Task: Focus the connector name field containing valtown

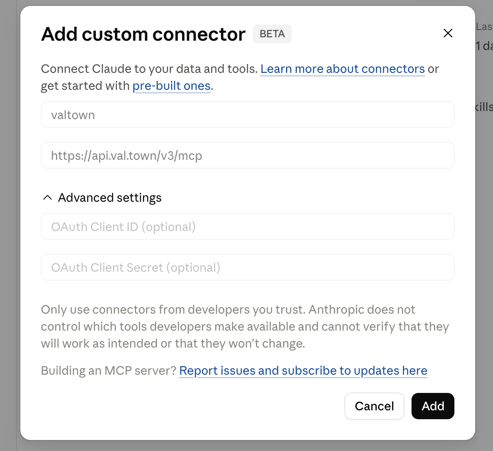Action: click(247, 114)
